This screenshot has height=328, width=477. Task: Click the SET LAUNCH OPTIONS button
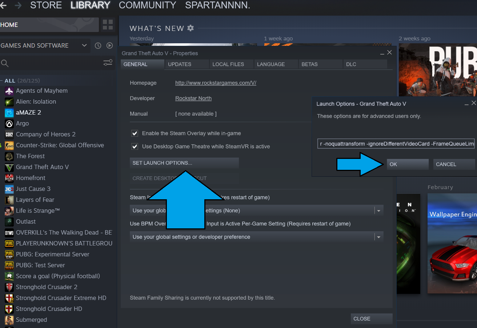(184, 163)
